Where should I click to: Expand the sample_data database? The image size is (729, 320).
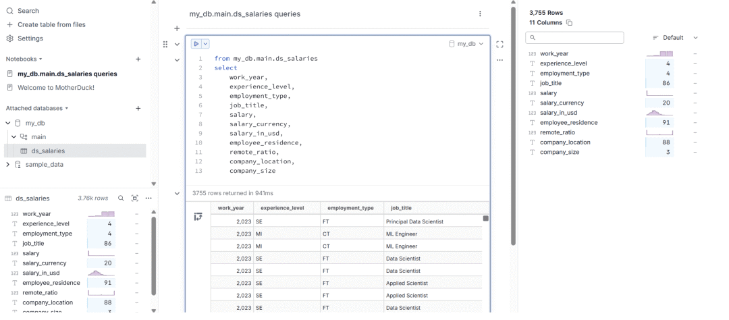coord(8,165)
